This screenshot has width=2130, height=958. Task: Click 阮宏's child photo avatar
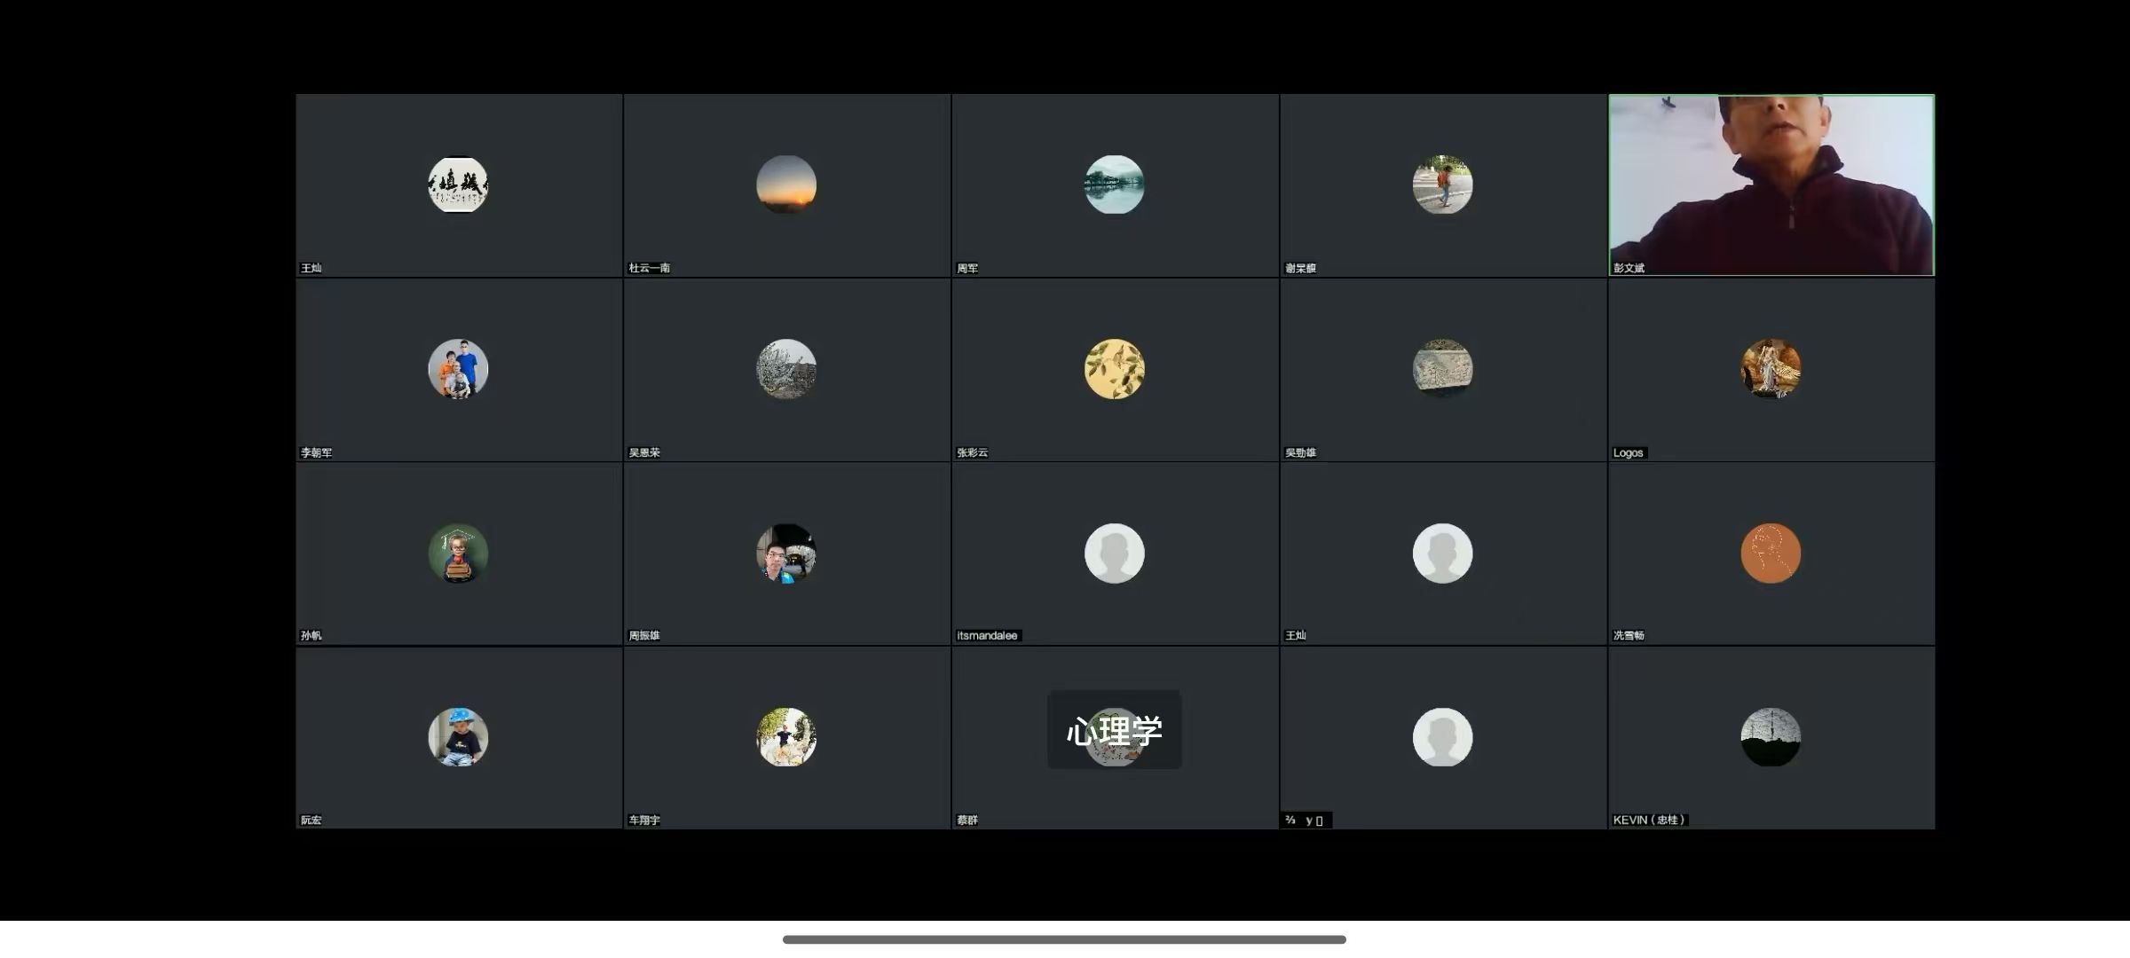click(458, 737)
